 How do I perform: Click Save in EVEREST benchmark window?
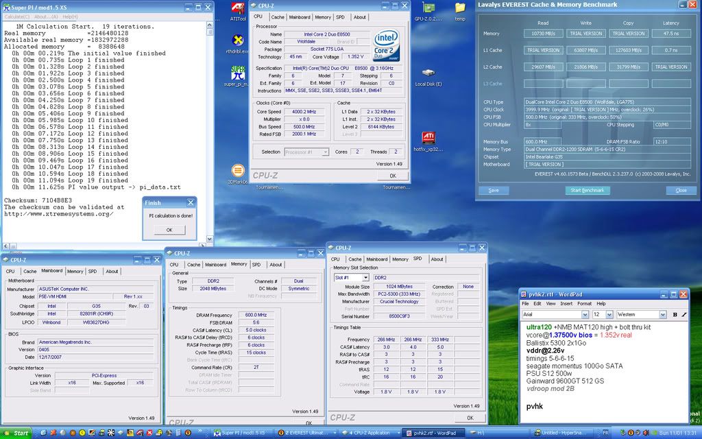pos(494,191)
